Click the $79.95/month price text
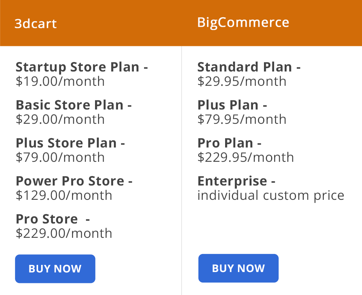Viewport: 362px width, 295px height. (x=242, y=119)
